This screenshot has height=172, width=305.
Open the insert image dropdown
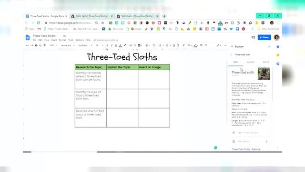point(140,45)
